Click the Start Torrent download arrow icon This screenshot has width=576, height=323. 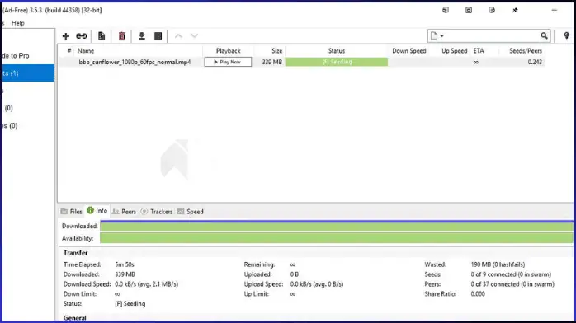[x=142, y=36]
